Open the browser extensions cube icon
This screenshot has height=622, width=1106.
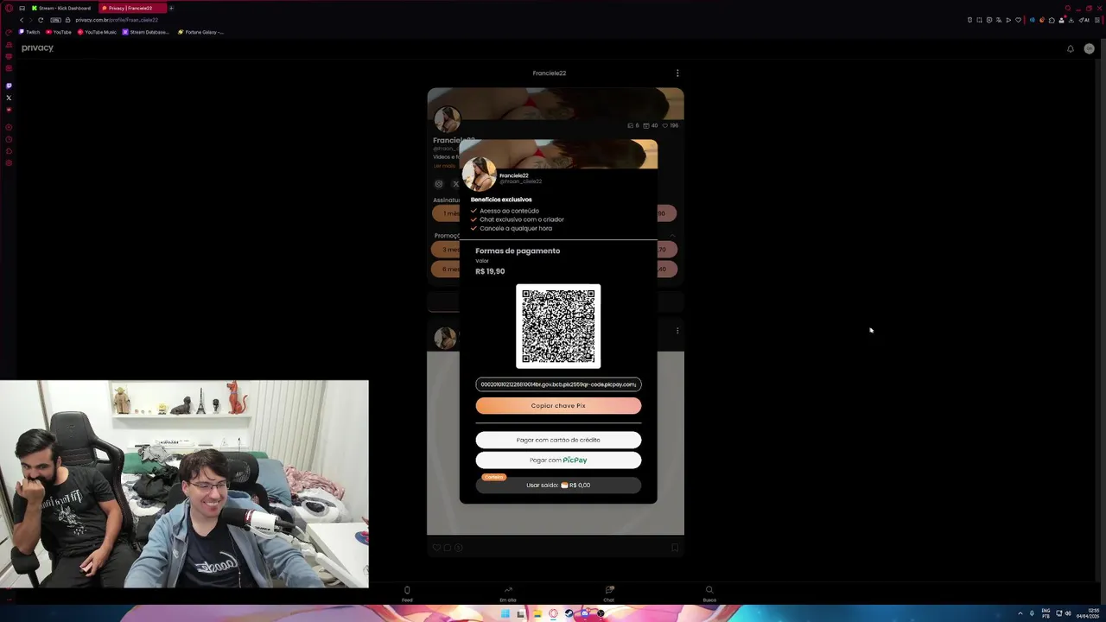coord(1052,20)
